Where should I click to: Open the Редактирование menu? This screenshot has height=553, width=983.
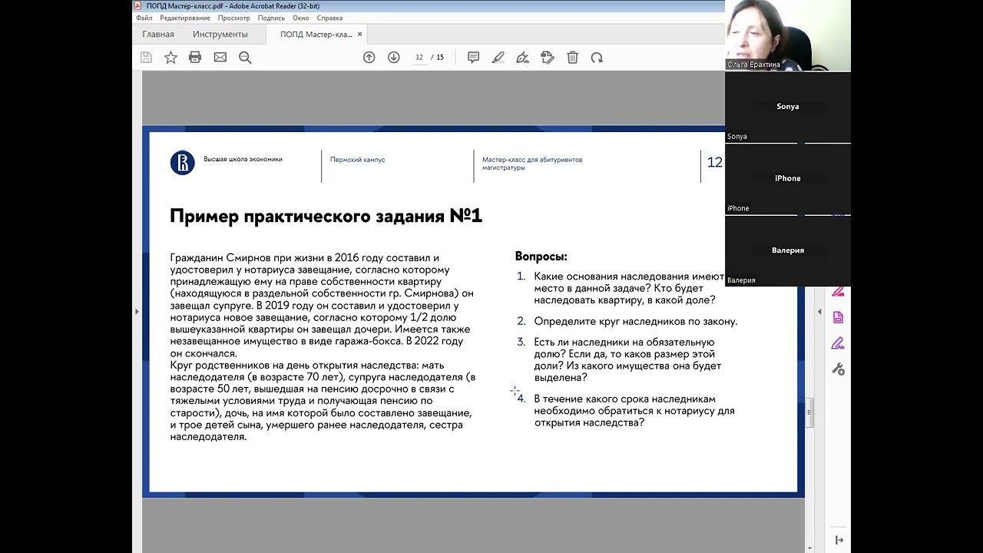click(185, 18)
